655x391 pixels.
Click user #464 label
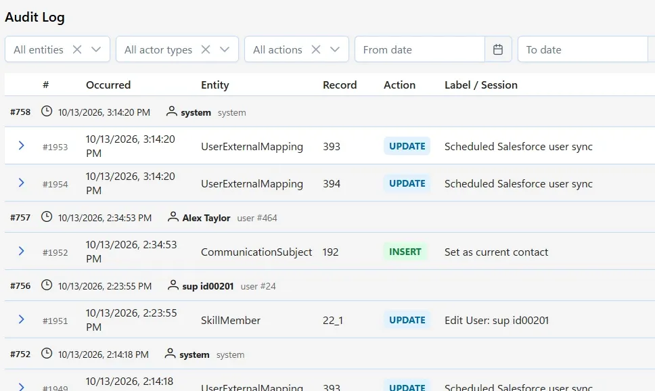[x=257, y=218]
